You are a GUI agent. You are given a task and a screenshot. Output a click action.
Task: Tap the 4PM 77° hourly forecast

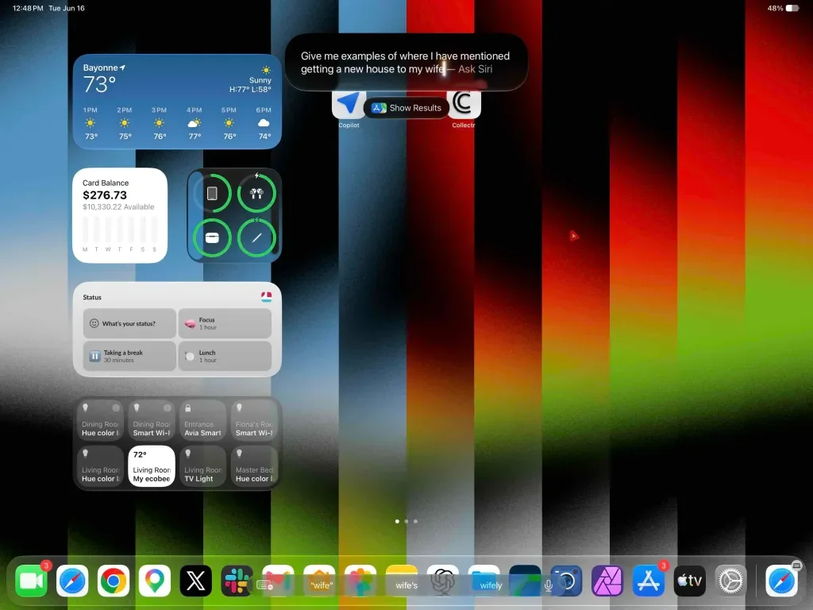[x=195, y=123]
